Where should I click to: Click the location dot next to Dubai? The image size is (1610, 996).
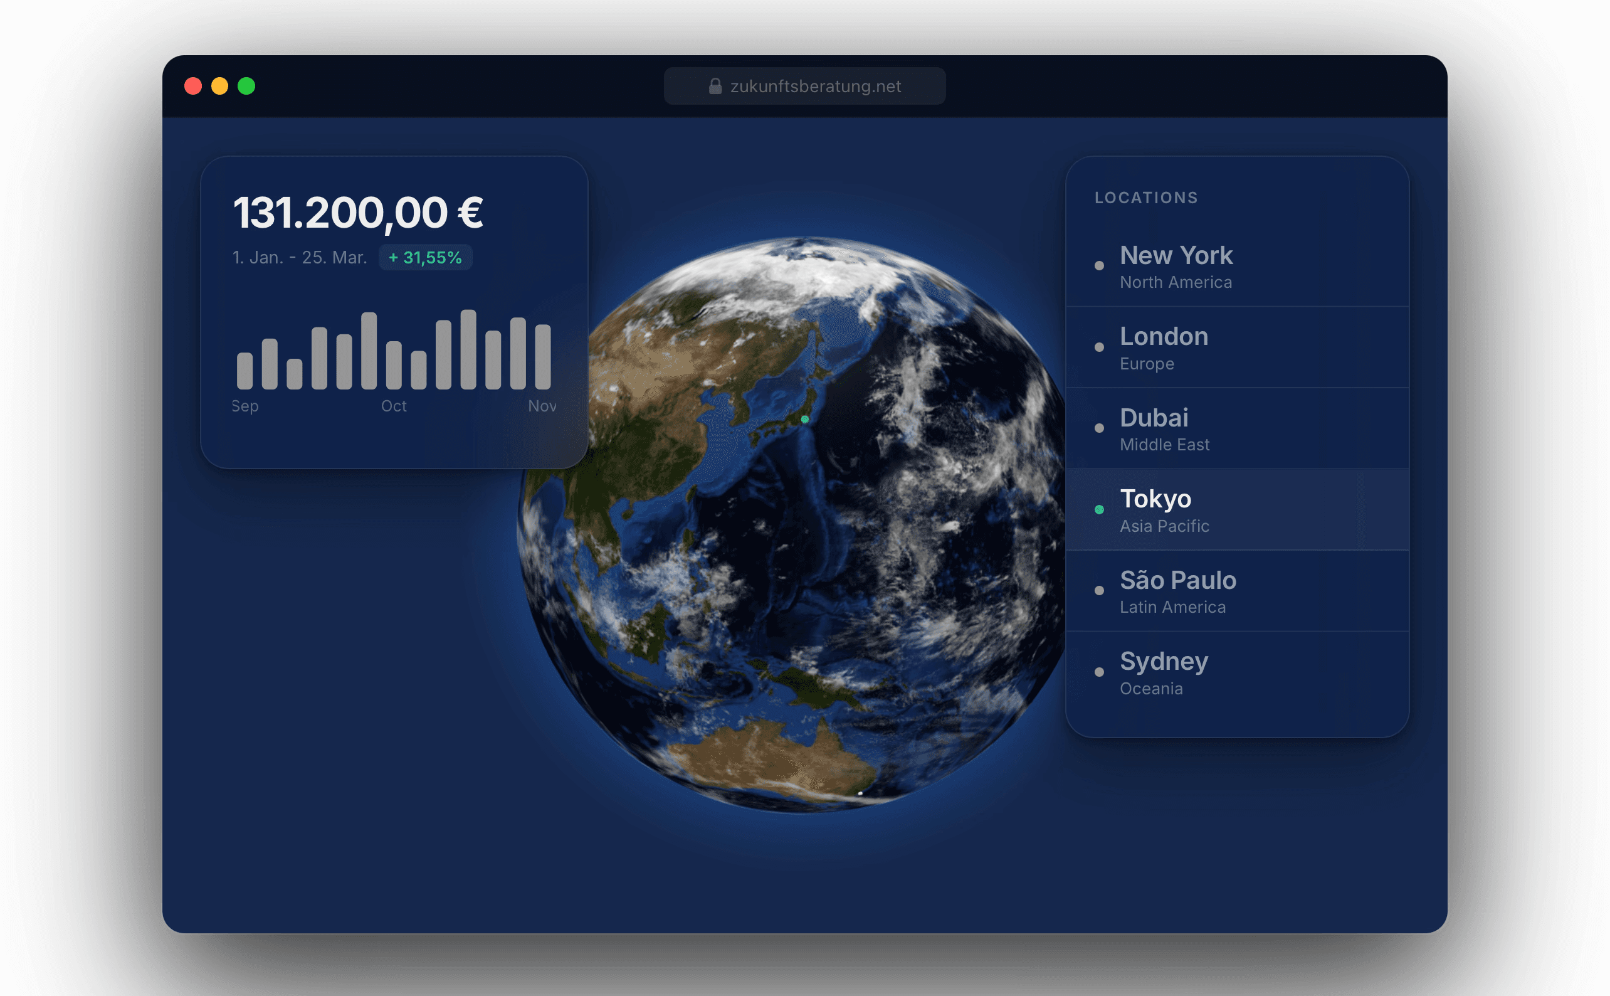click(1098, 428)
